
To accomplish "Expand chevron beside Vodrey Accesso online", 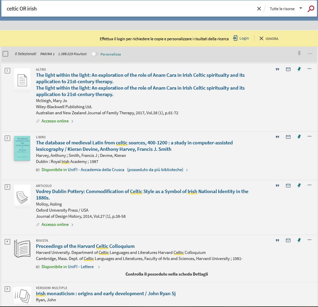I will click(x=72, y=225).
